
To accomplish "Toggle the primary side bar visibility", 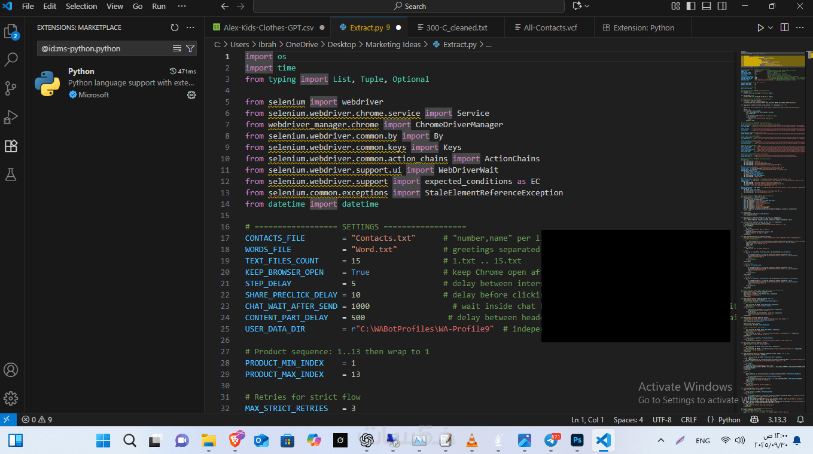I will 691,6.
